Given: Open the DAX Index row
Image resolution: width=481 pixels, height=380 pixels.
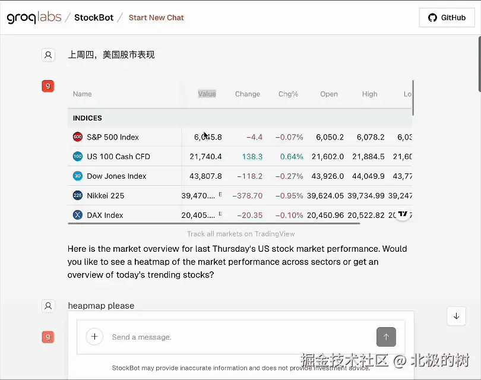Looking at the screenshot, I should coord(239,214).
